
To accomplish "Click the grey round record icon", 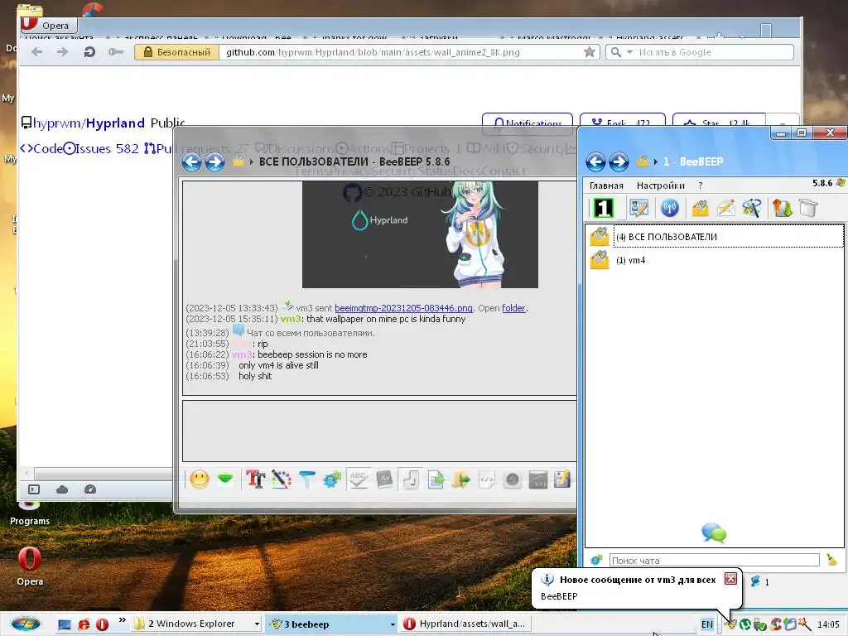I will point(512,479).
